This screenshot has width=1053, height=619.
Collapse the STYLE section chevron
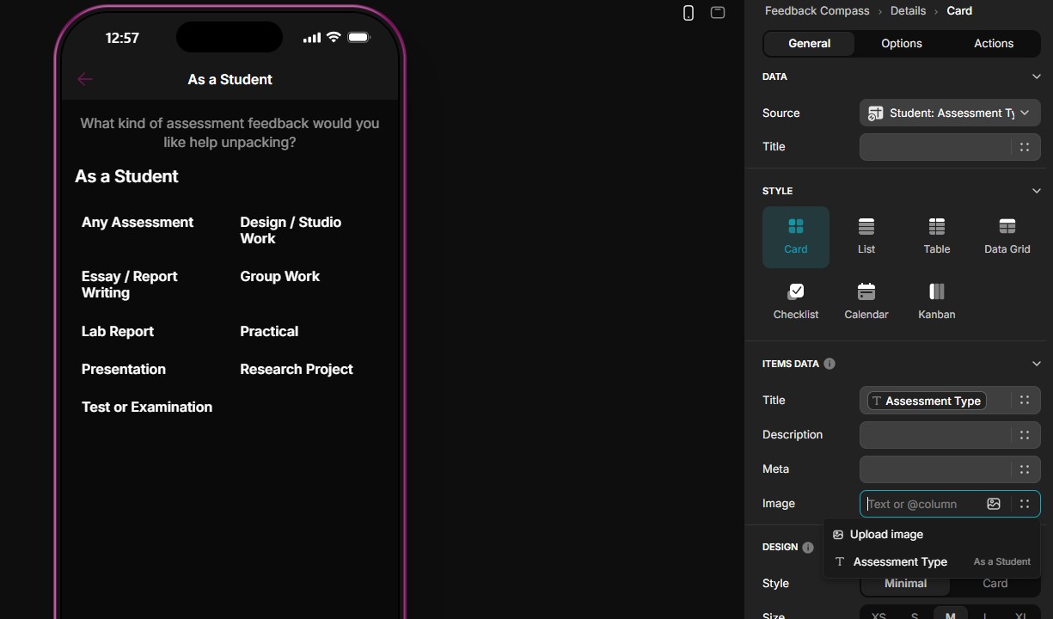click(1036, 191)
